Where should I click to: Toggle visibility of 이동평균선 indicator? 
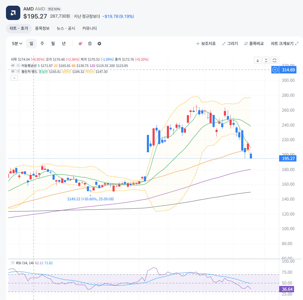pos(13,65)
